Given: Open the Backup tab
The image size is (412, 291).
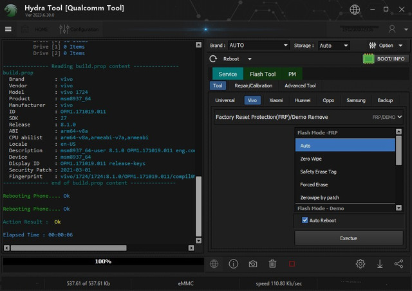Looking at the screenshot, I should pos(385,100).
